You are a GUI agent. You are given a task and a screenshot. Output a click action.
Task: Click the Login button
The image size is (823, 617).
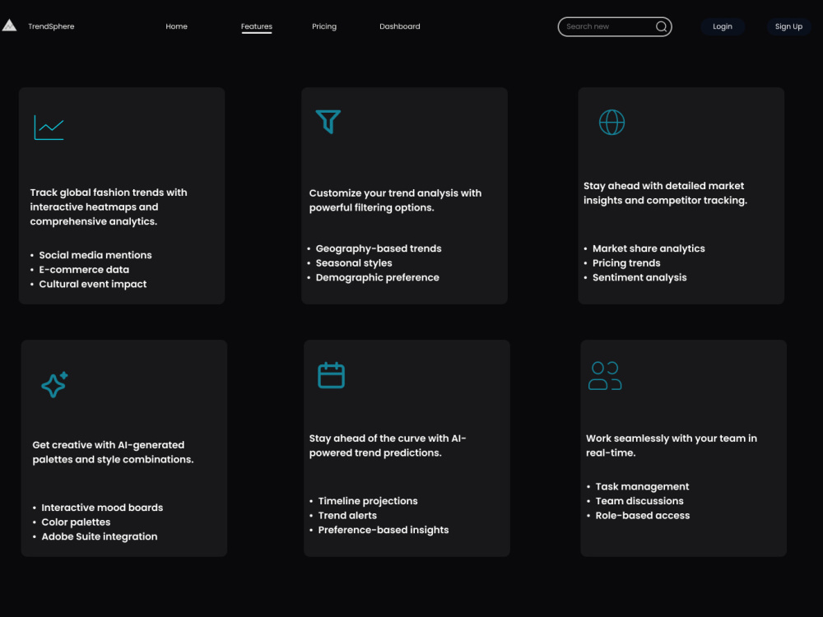click(x=723, y=26)
